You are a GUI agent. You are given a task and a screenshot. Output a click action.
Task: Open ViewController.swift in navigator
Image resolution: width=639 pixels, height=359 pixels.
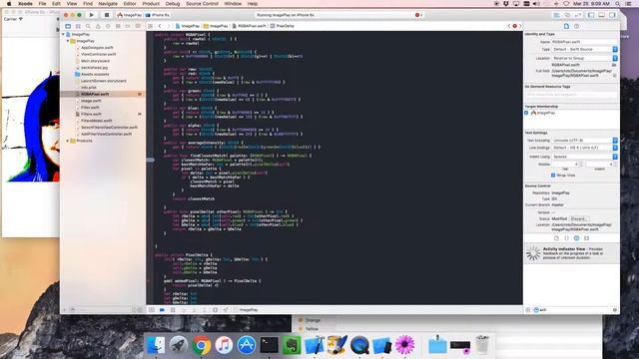(x=99, y=54)
